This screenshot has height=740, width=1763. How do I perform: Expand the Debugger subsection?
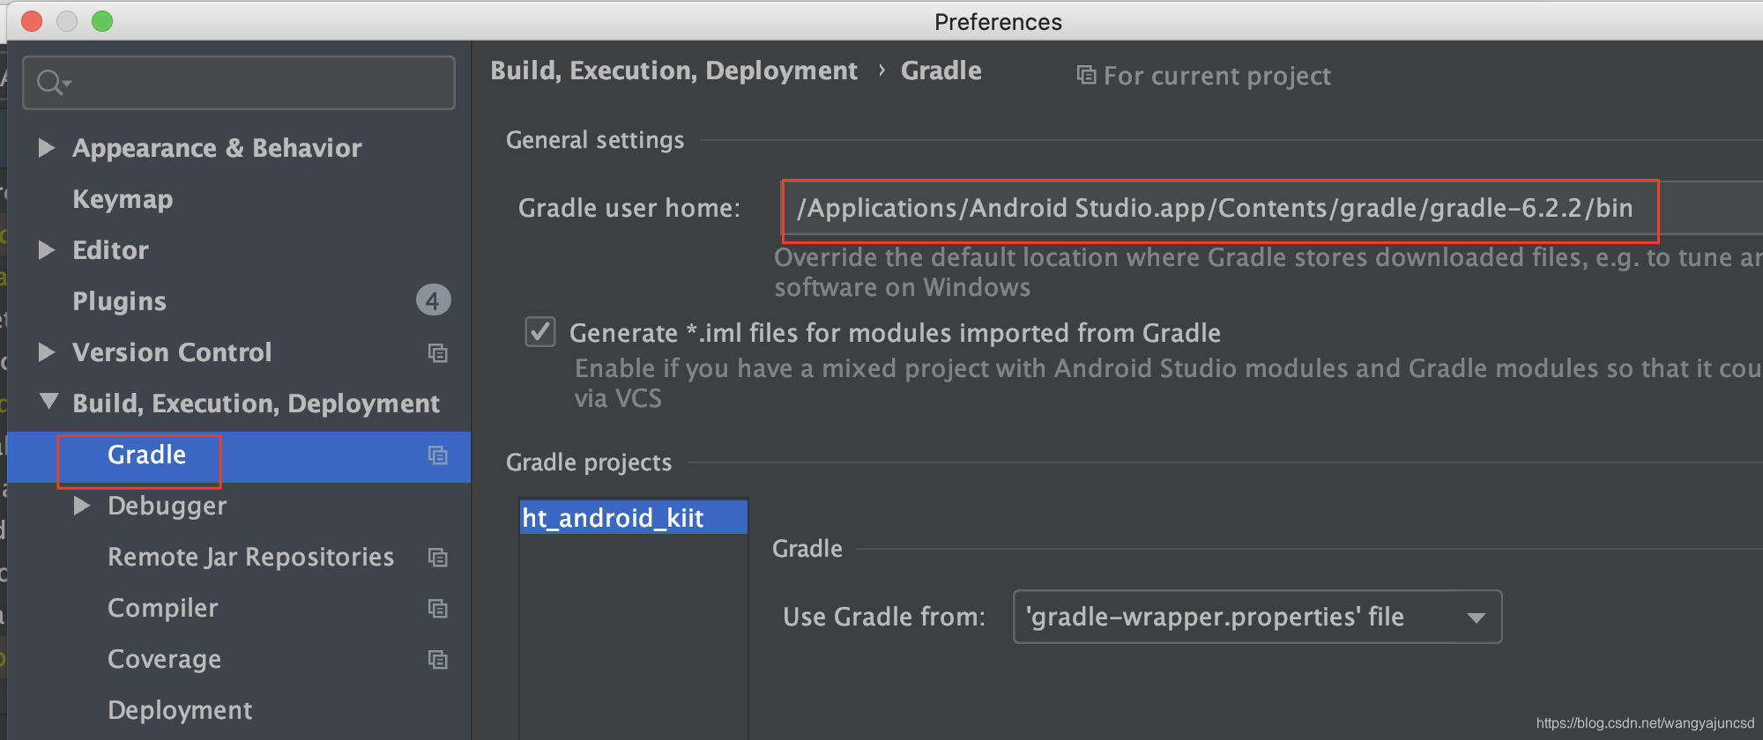click(x=82, y=506)
